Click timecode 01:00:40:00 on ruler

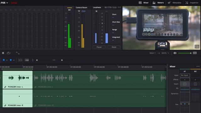(76, 67)
